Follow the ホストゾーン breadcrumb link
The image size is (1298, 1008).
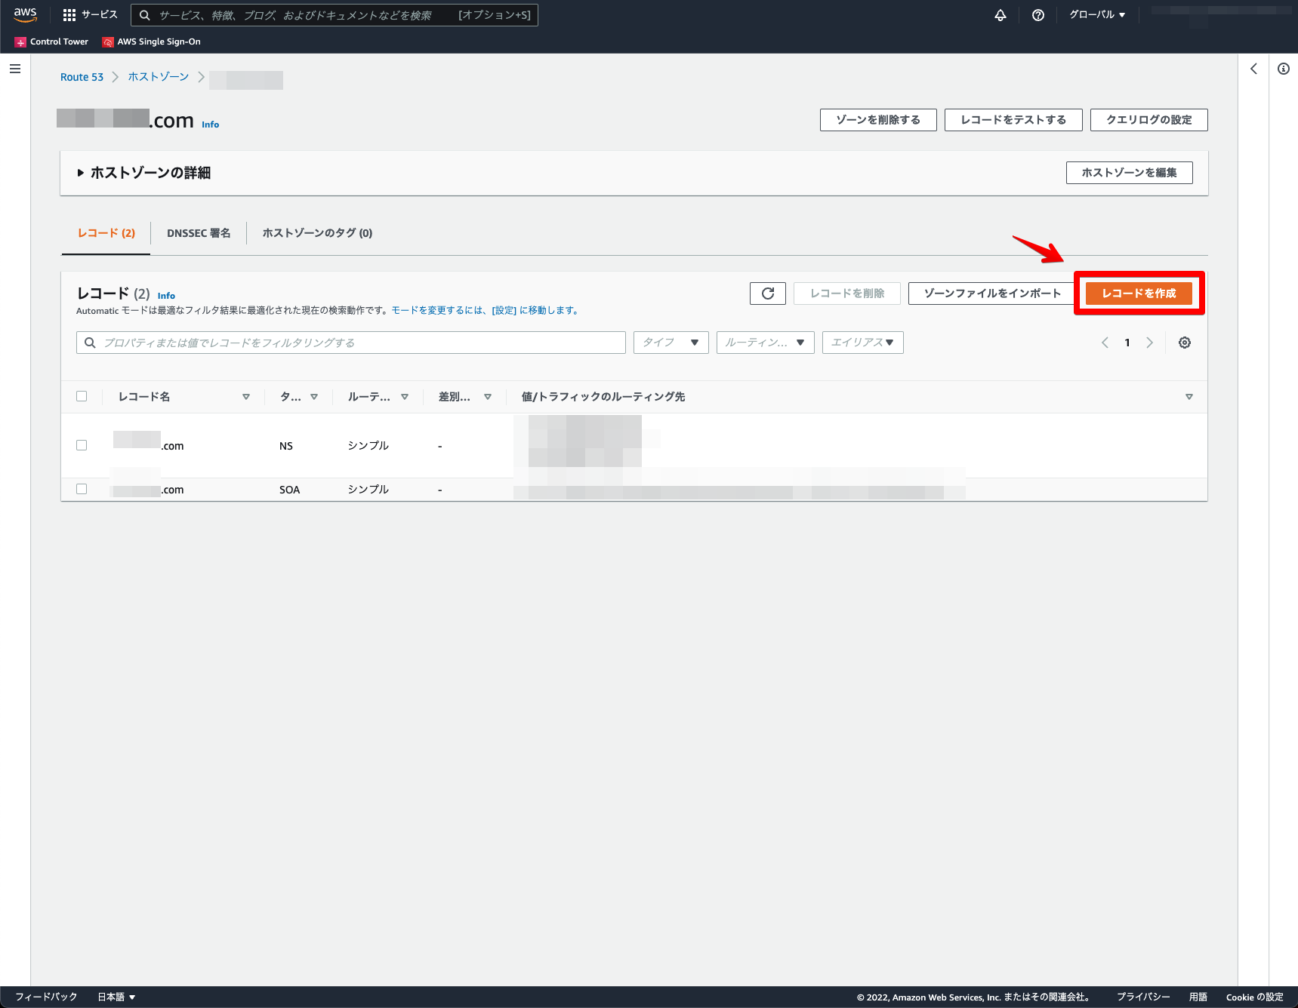(159, 77)
